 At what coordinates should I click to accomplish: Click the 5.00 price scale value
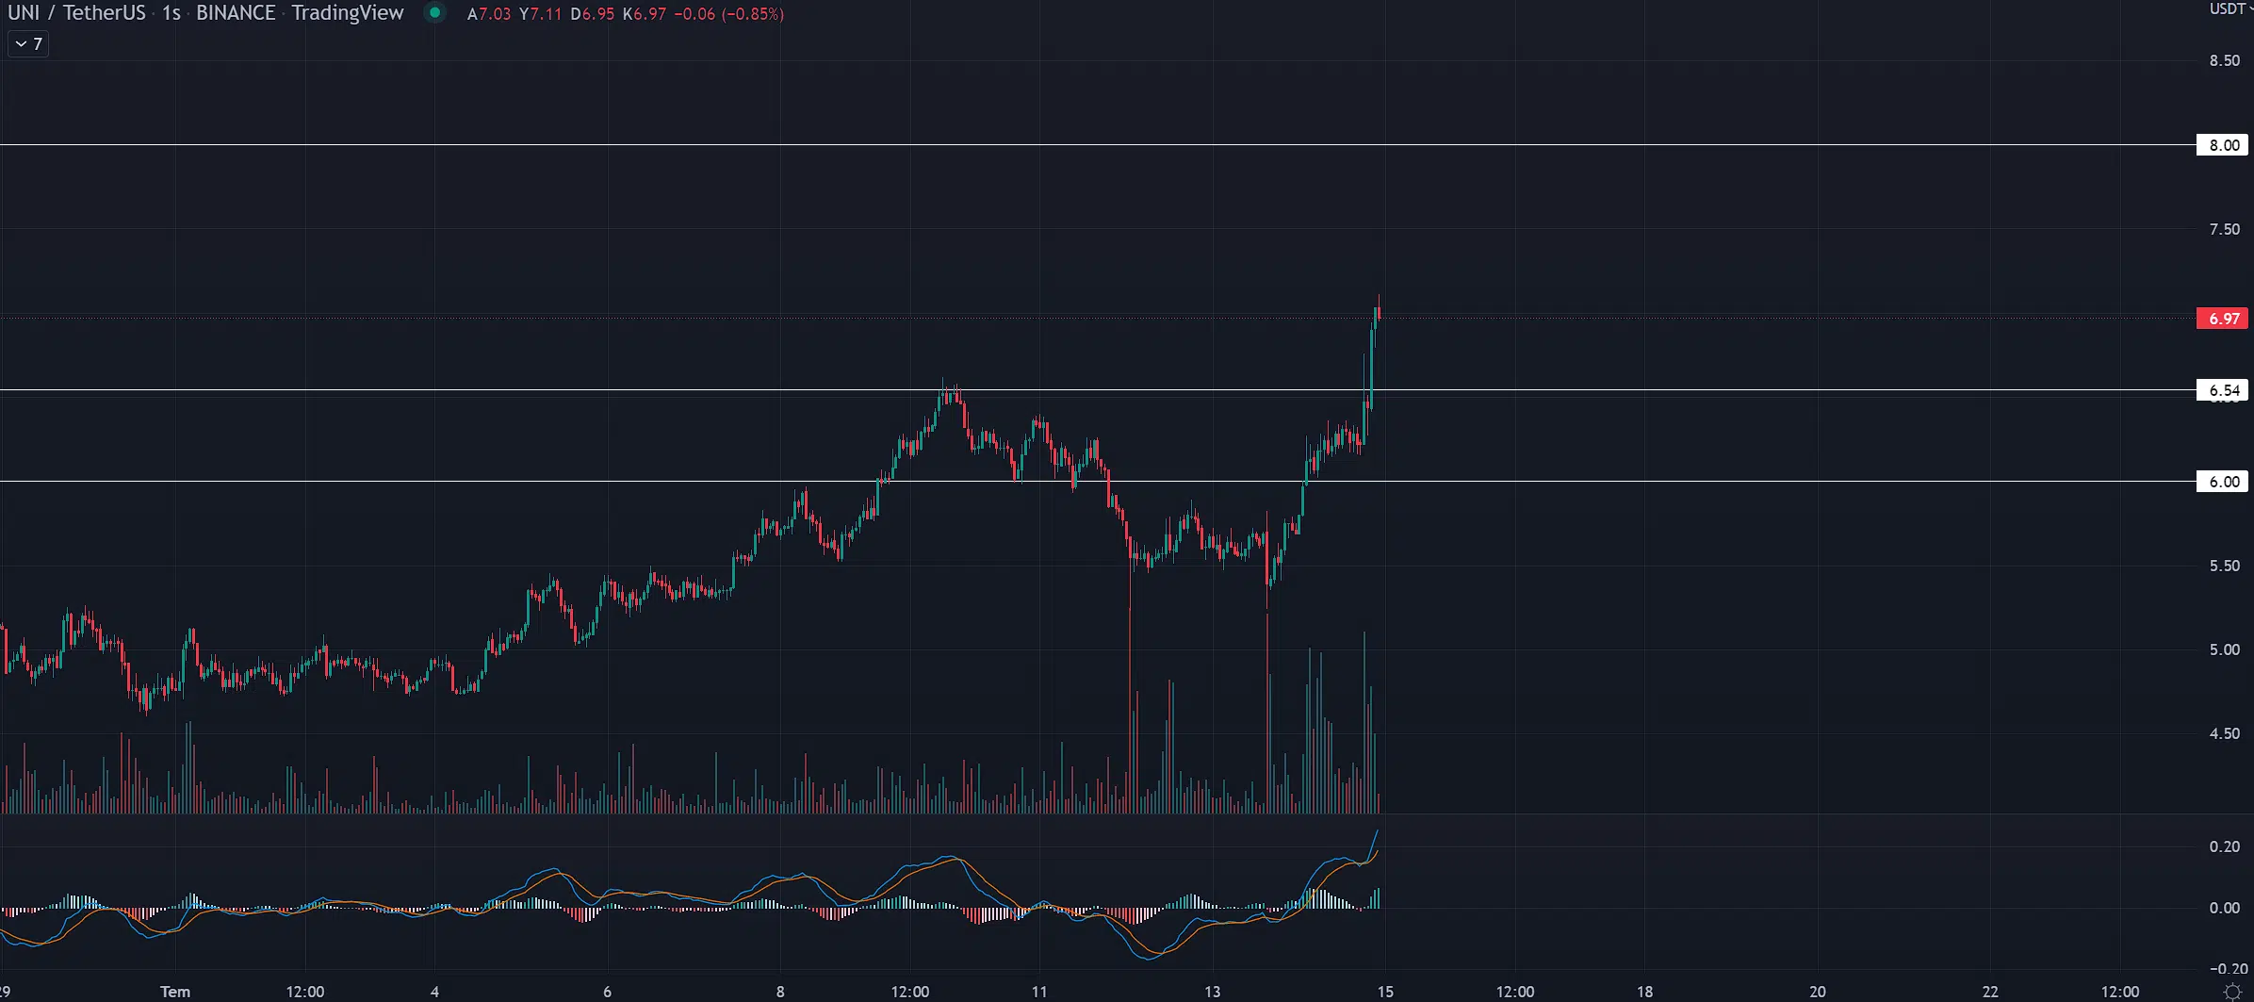tap(2224, 649)
